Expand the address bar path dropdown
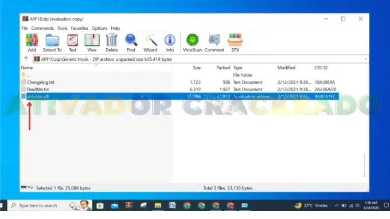Screen dimensions: 390x219 click(366, 59)
